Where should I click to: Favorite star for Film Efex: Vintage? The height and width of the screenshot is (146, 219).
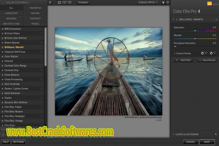pyautogui.click(x=2, y=121)
